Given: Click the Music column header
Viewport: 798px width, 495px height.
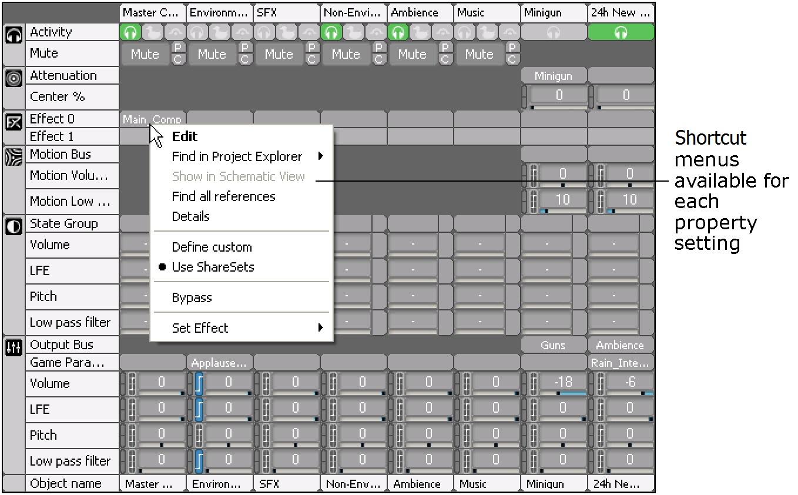Looking at the screenshot, I should (x=487, y=12).
